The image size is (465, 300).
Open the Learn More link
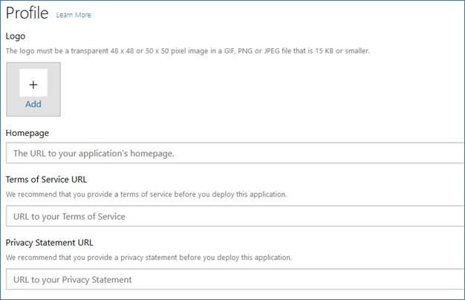74,15
